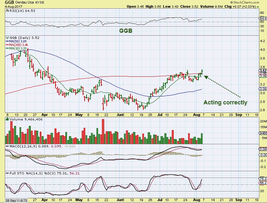267x203 pixels.
Task: Click the 'GGB (Daily) 3.52' legend text
Action: 24,38
